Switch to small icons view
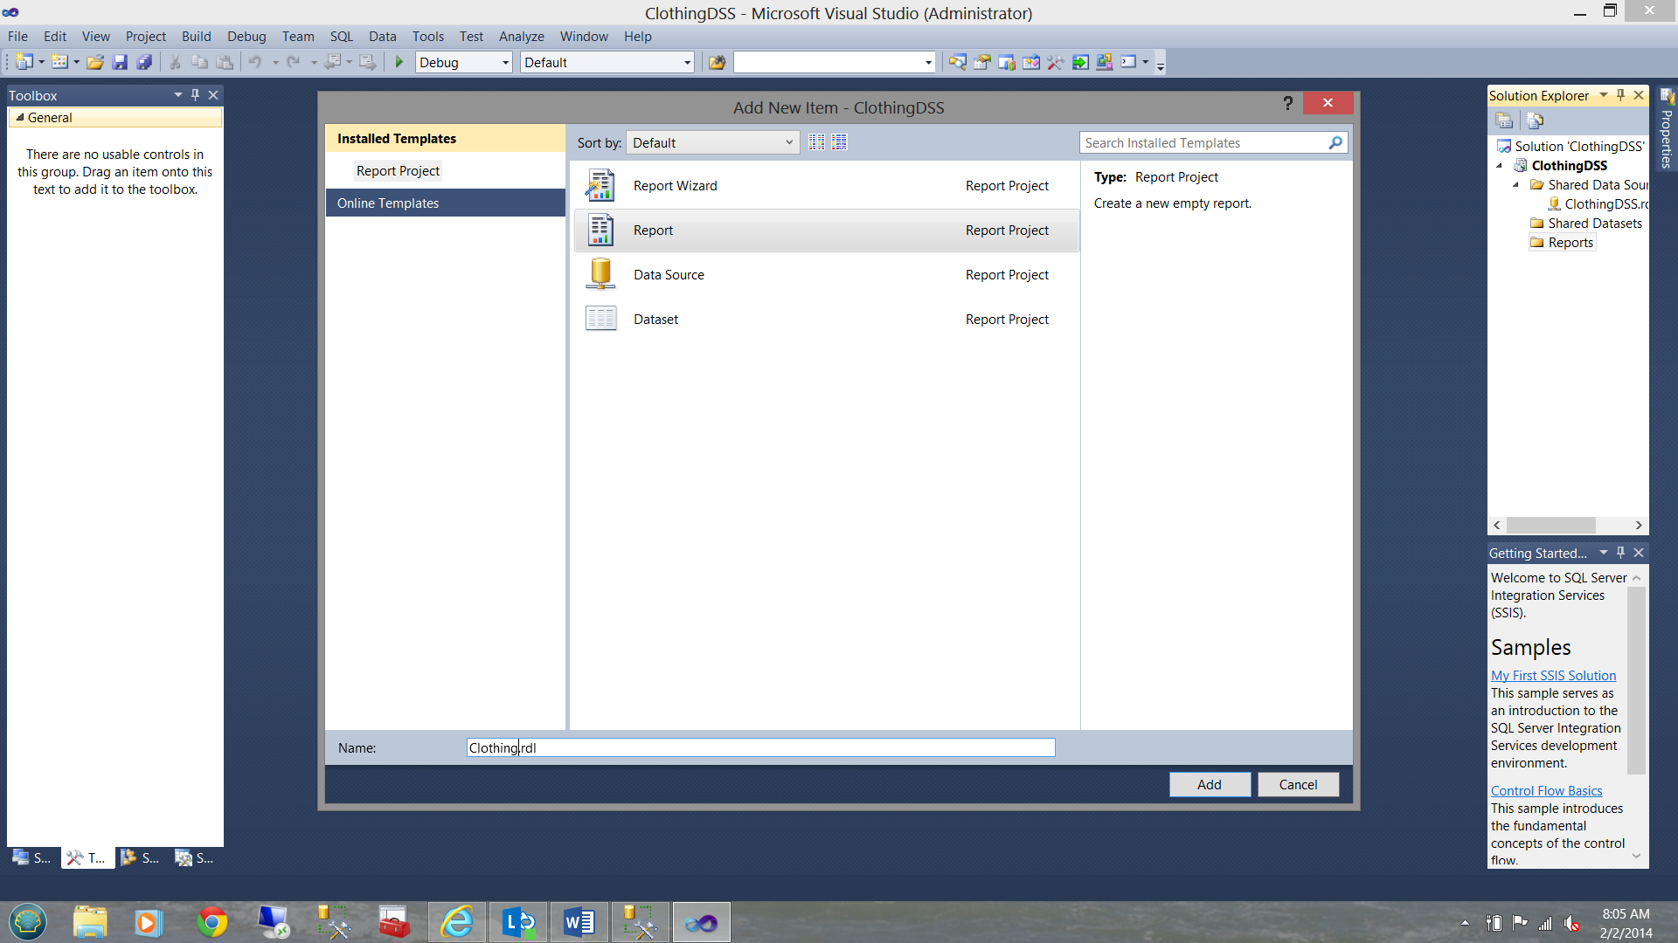The width and height of the screenshot is (1678, 943). (x=816, y=142)
